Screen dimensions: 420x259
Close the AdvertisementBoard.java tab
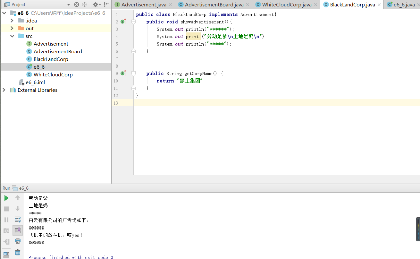point(248,5)
